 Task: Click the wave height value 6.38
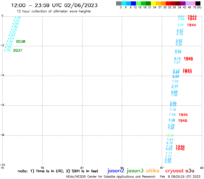[x=171, y=125]
